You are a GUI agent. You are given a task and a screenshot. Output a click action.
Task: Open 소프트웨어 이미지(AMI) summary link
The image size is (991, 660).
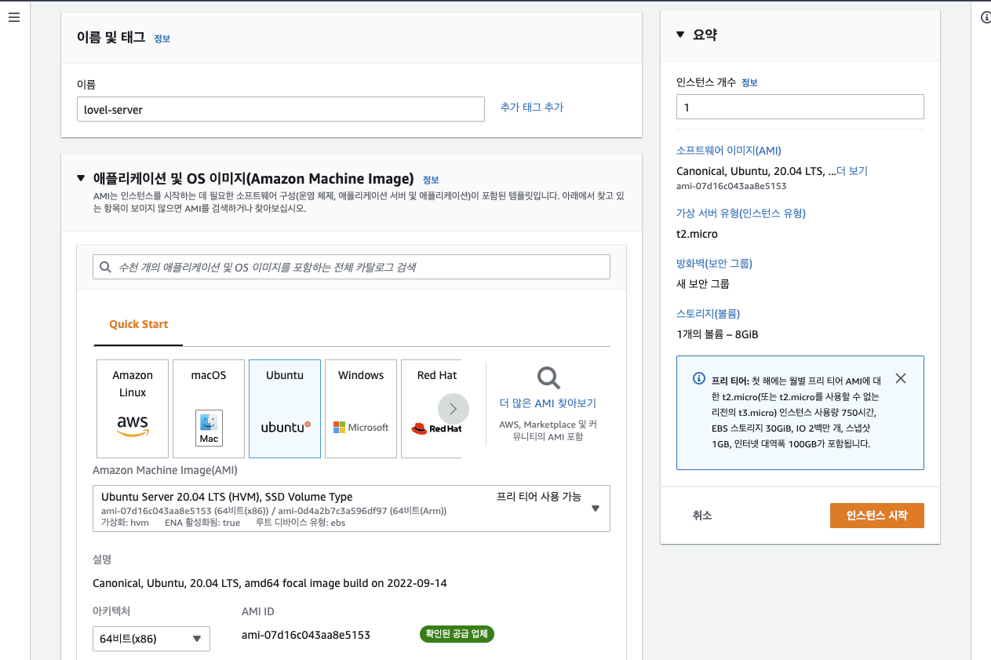[729, 151]
